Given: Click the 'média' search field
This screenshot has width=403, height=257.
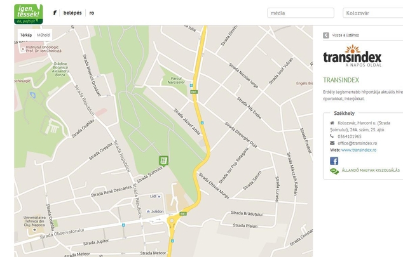Looking at the screenshot, I should point(301,13).
